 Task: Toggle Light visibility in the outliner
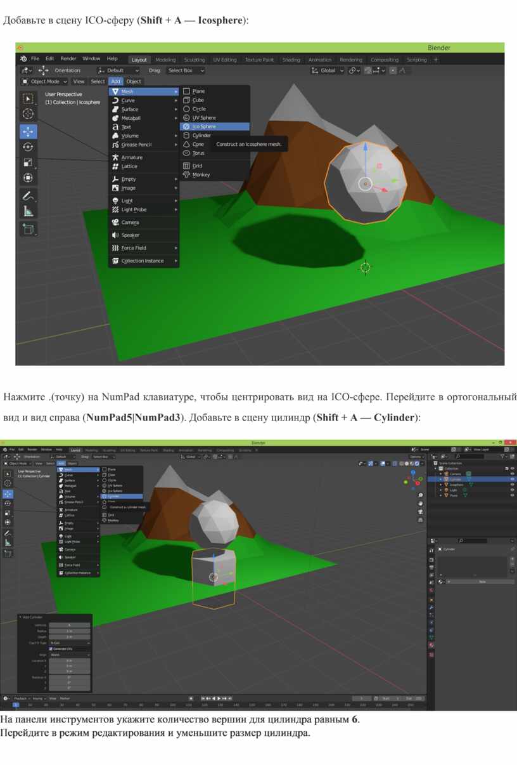[512, 490]
